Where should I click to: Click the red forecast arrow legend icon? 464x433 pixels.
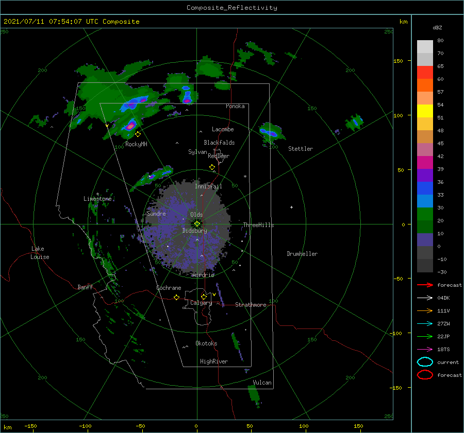425,285
